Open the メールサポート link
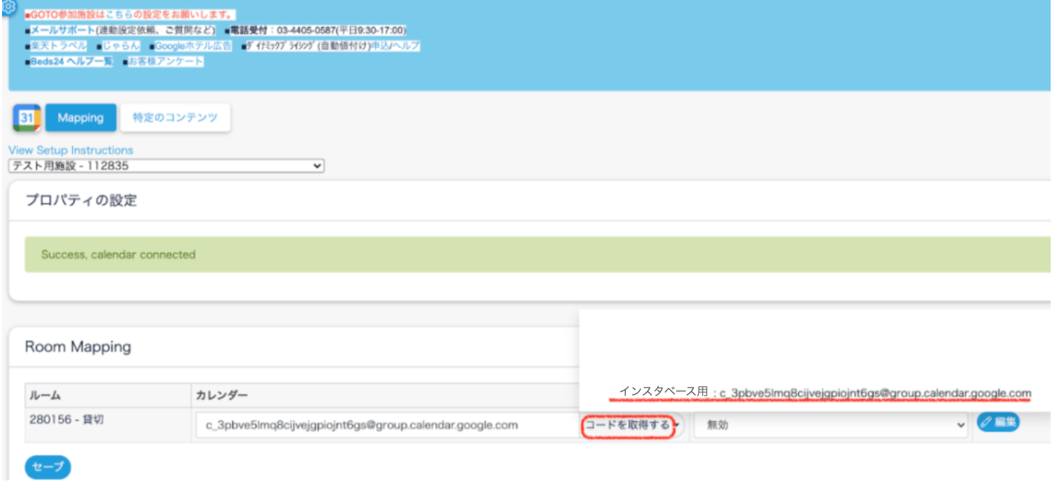Viewport: 1054px width, 481px height. click(63, 30)
